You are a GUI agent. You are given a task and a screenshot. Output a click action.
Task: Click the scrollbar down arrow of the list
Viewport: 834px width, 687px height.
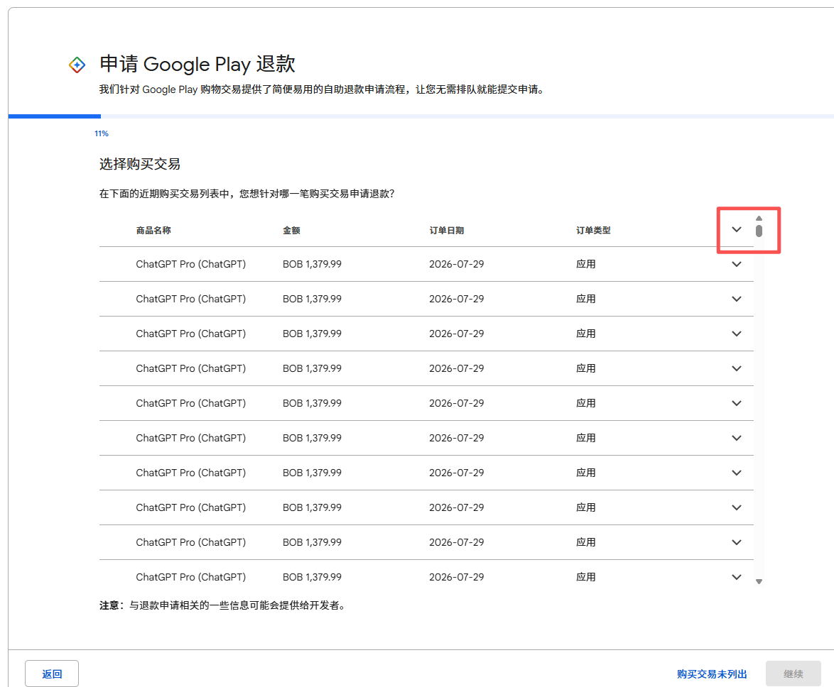click(759, 582)
